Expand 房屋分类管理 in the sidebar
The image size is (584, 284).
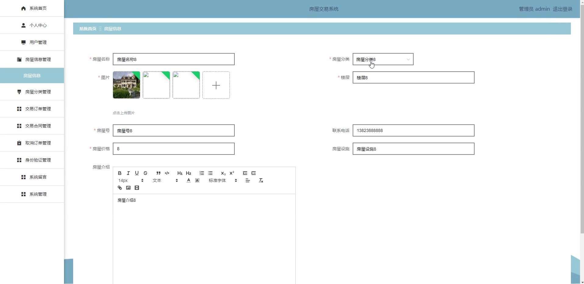click(x=32, y=92)
